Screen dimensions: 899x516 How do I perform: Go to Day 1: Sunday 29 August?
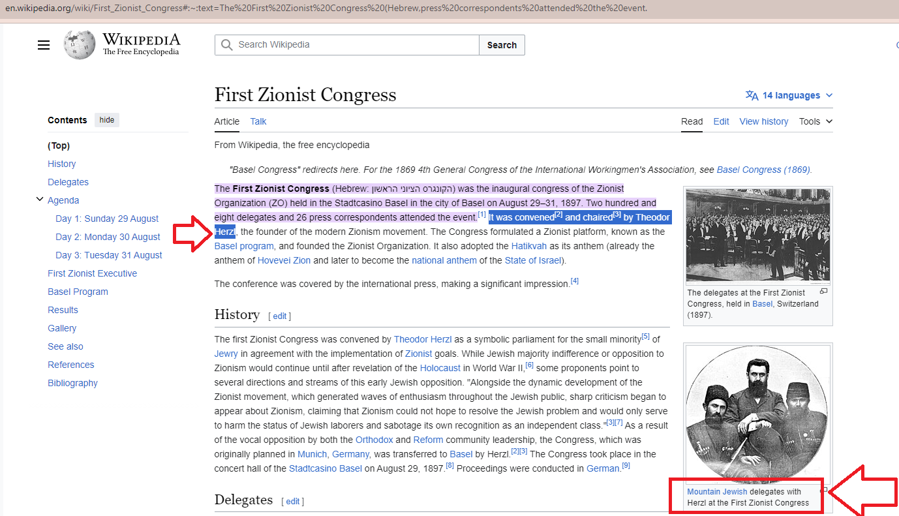(x=107, y=219)
